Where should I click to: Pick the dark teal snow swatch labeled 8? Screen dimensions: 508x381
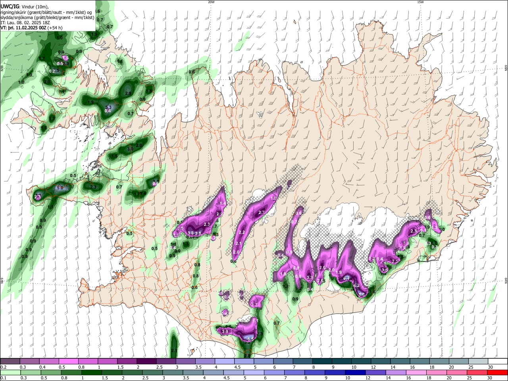(322, 362)
